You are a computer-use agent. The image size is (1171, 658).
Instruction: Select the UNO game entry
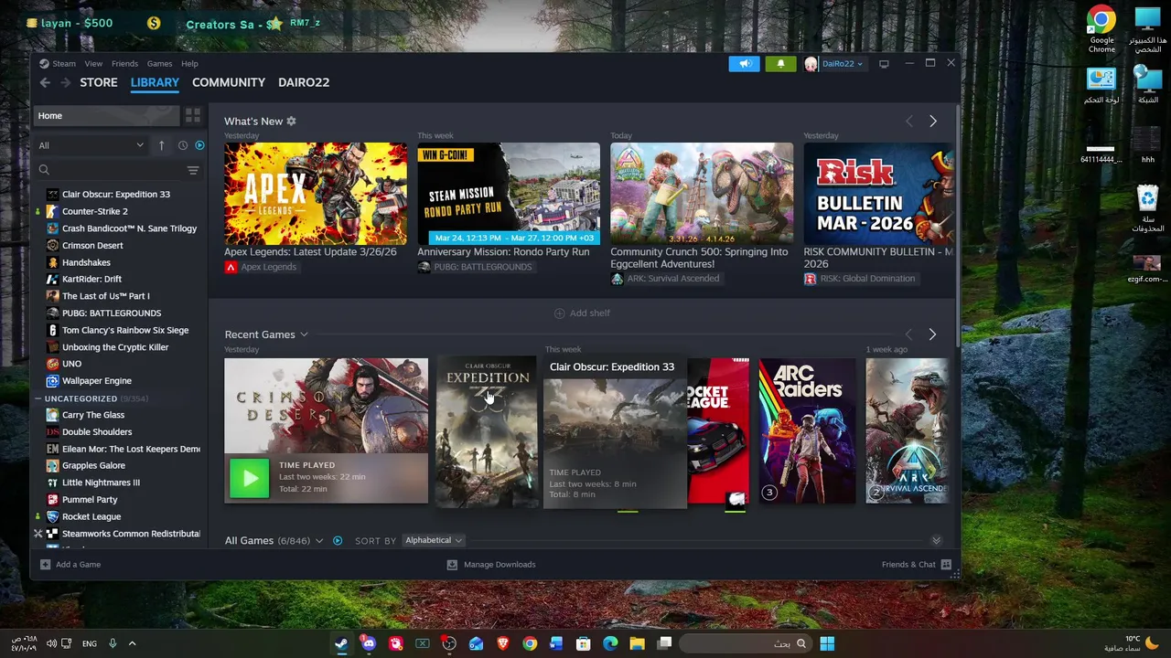[x=71, y=364]
